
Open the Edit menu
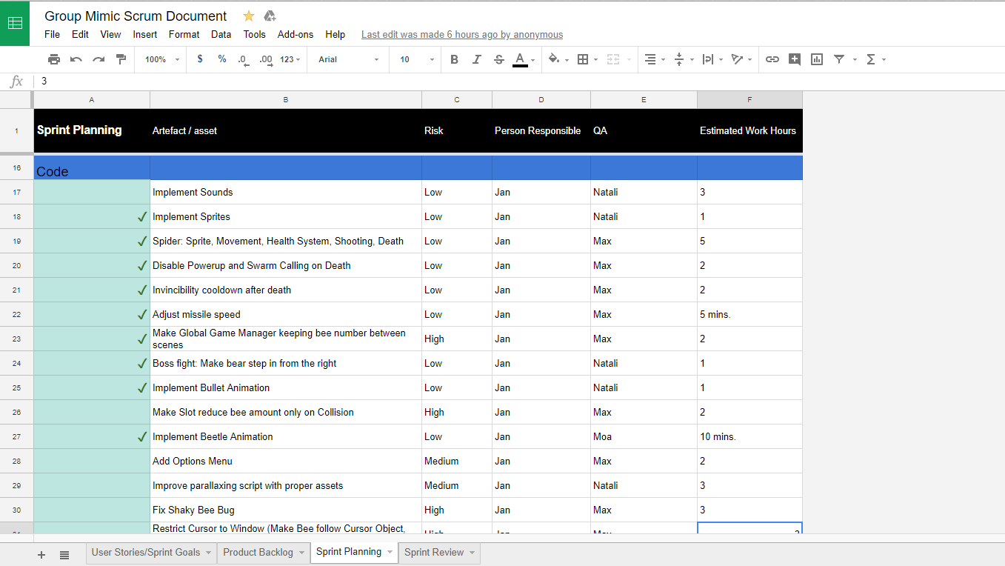pos(80,34)
